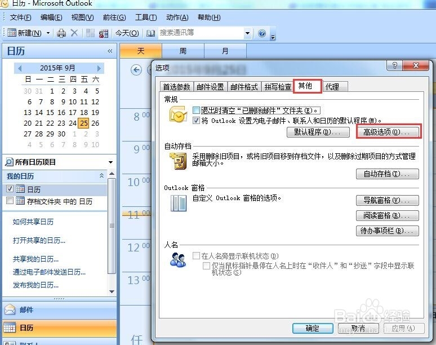This screenshot has height=345, width=436.
Task: Select the 月 Month view tab
Action: pos(225,51)
